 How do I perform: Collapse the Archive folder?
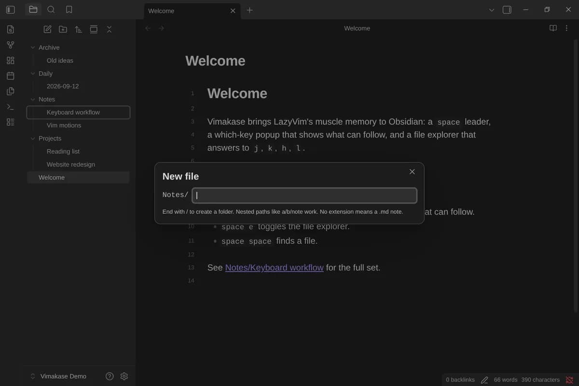click(33, 47)
